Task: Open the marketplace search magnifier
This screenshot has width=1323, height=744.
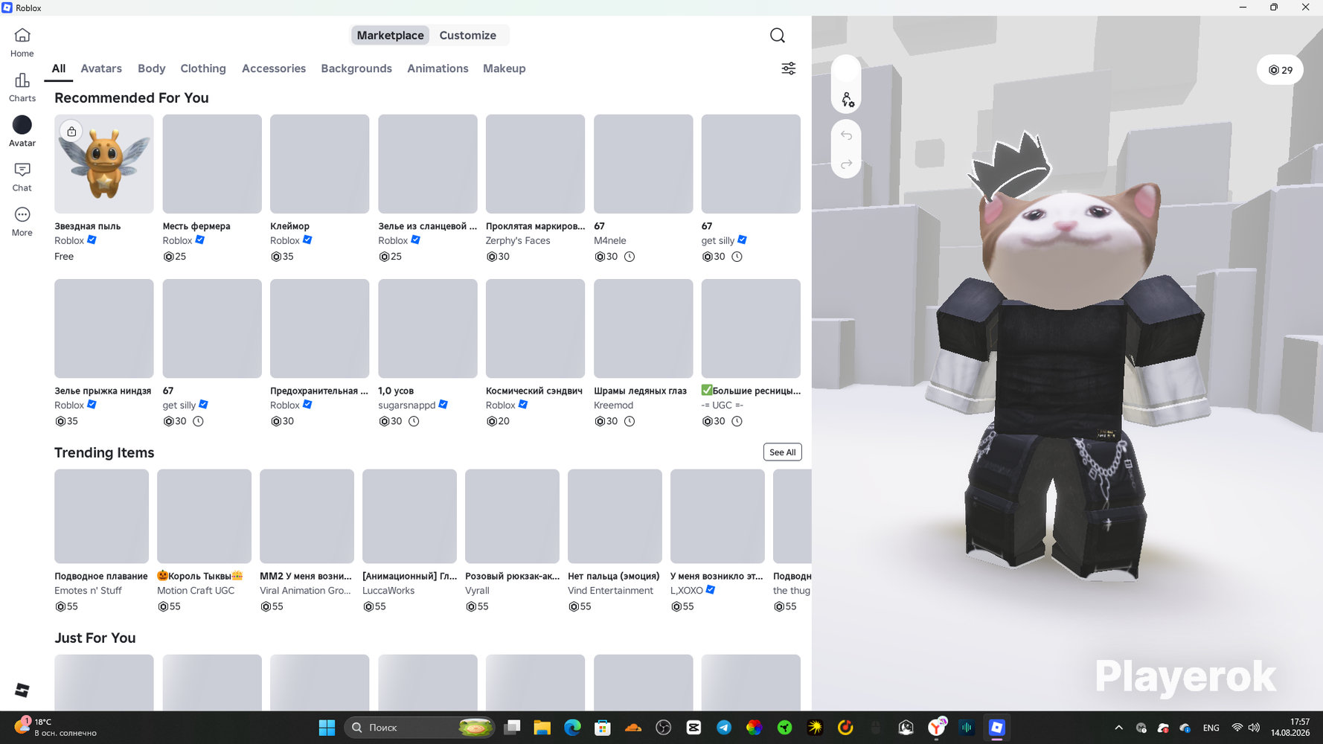Action: pyautogui.click(x=778, y=35)
